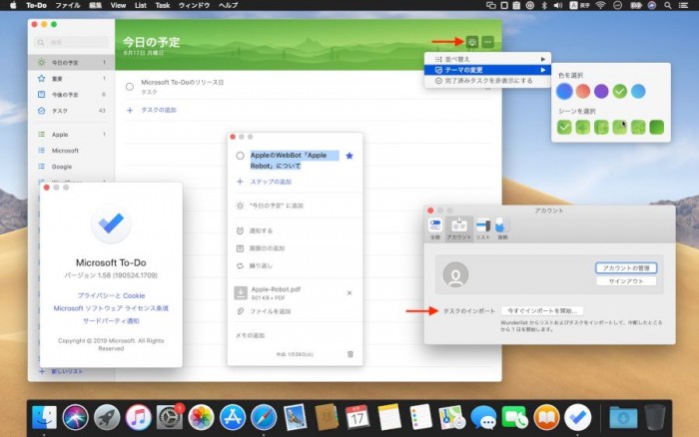Click the アカウントの管理 button
The image size is (699, 437).
point(625,267)
